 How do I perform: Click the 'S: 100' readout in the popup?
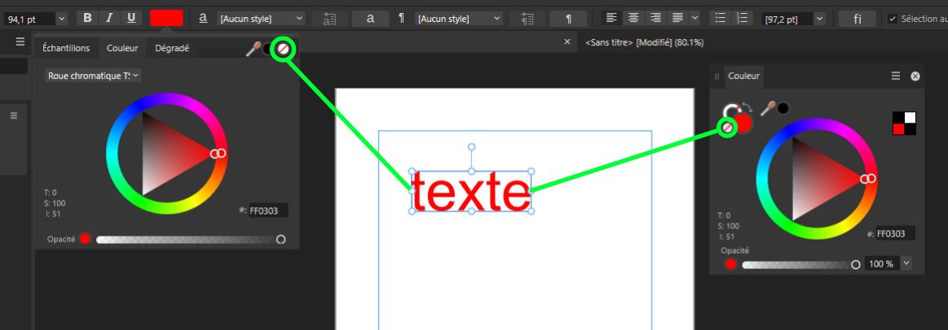click(55, 203)
